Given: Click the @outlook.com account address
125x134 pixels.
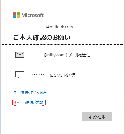Looking at the screenshot, I should coord(59,27).
